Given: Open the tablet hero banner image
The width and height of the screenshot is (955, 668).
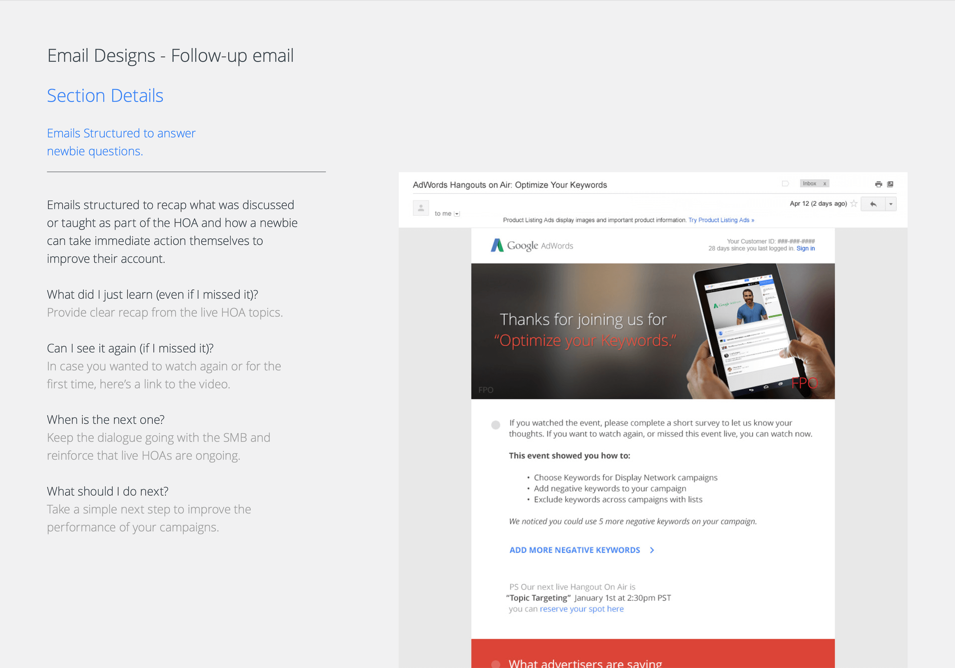Looking at the screenshot, I should (652, 331).
